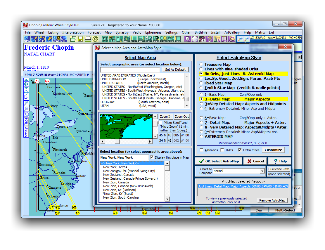The image size is (325, 250).
Task: Click location list scroll-down arrow
Action: (x=167, y=199)
